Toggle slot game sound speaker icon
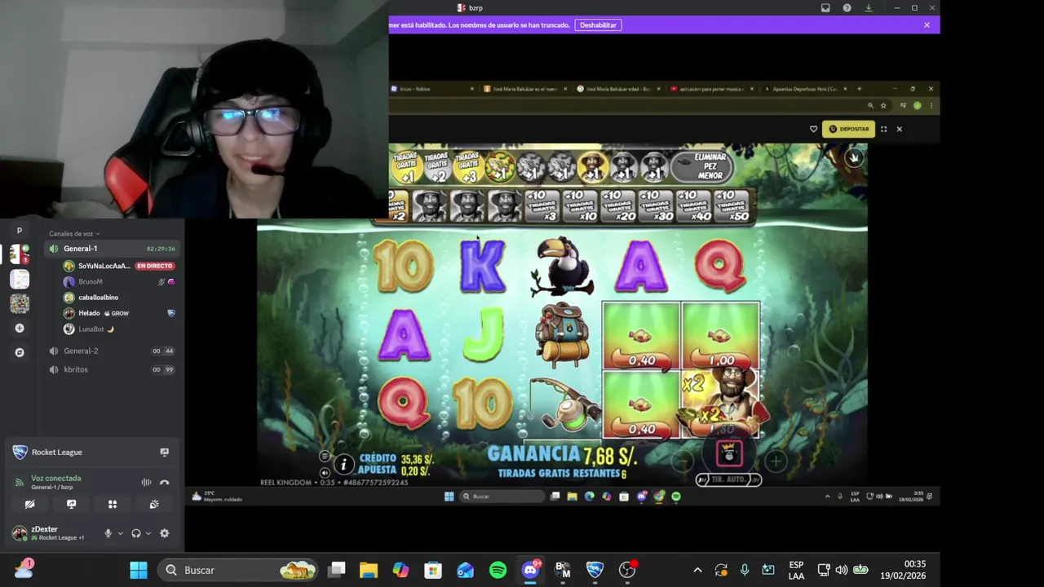 (325, 473)
